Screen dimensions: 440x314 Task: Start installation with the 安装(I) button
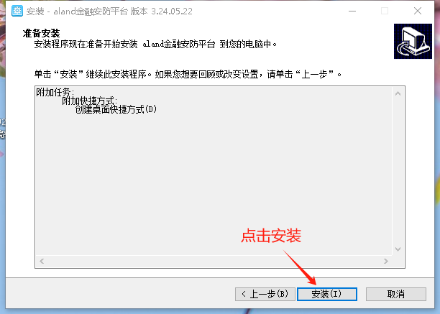(327, 294)
